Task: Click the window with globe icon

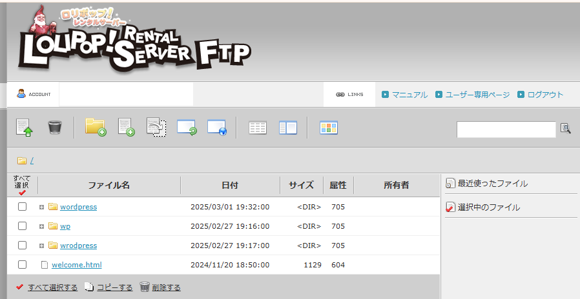Action: coord(216,127)
